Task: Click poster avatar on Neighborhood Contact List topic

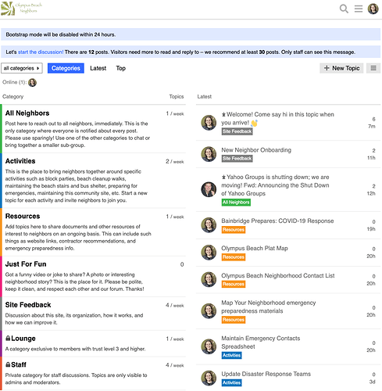Action: [x=209, y=280]
